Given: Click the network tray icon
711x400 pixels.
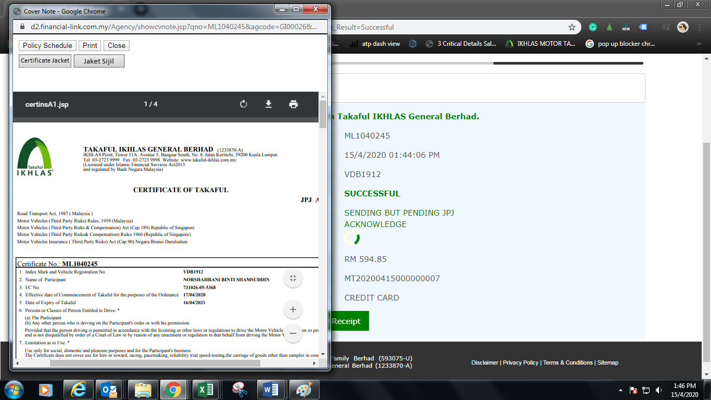Looking at the screenshot, I should tap(646, 390).
